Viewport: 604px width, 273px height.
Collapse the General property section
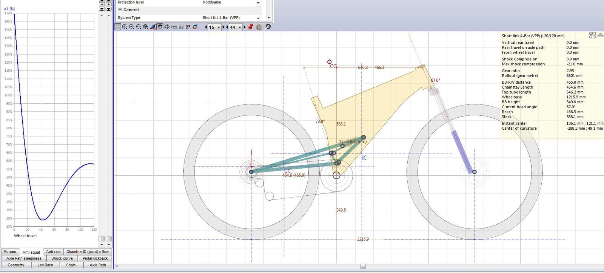tap(120, 10)
